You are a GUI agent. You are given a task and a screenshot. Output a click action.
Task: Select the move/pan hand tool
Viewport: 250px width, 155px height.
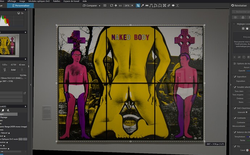(x=116, y=5)
